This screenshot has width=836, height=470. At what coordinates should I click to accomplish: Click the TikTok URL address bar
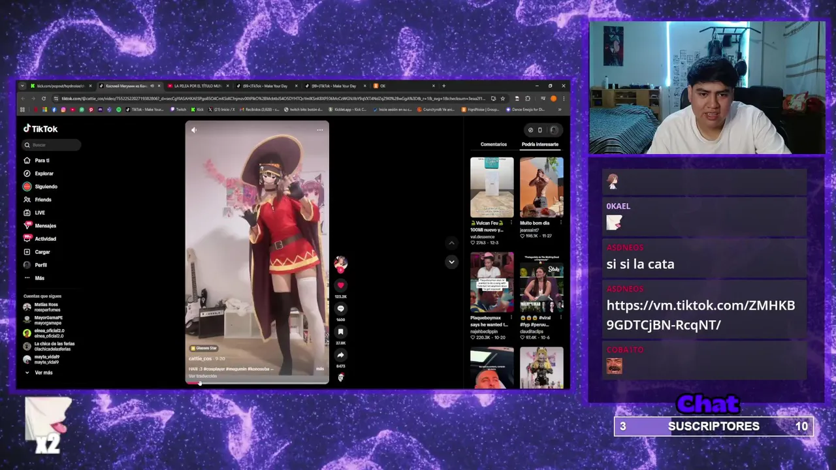273,99
